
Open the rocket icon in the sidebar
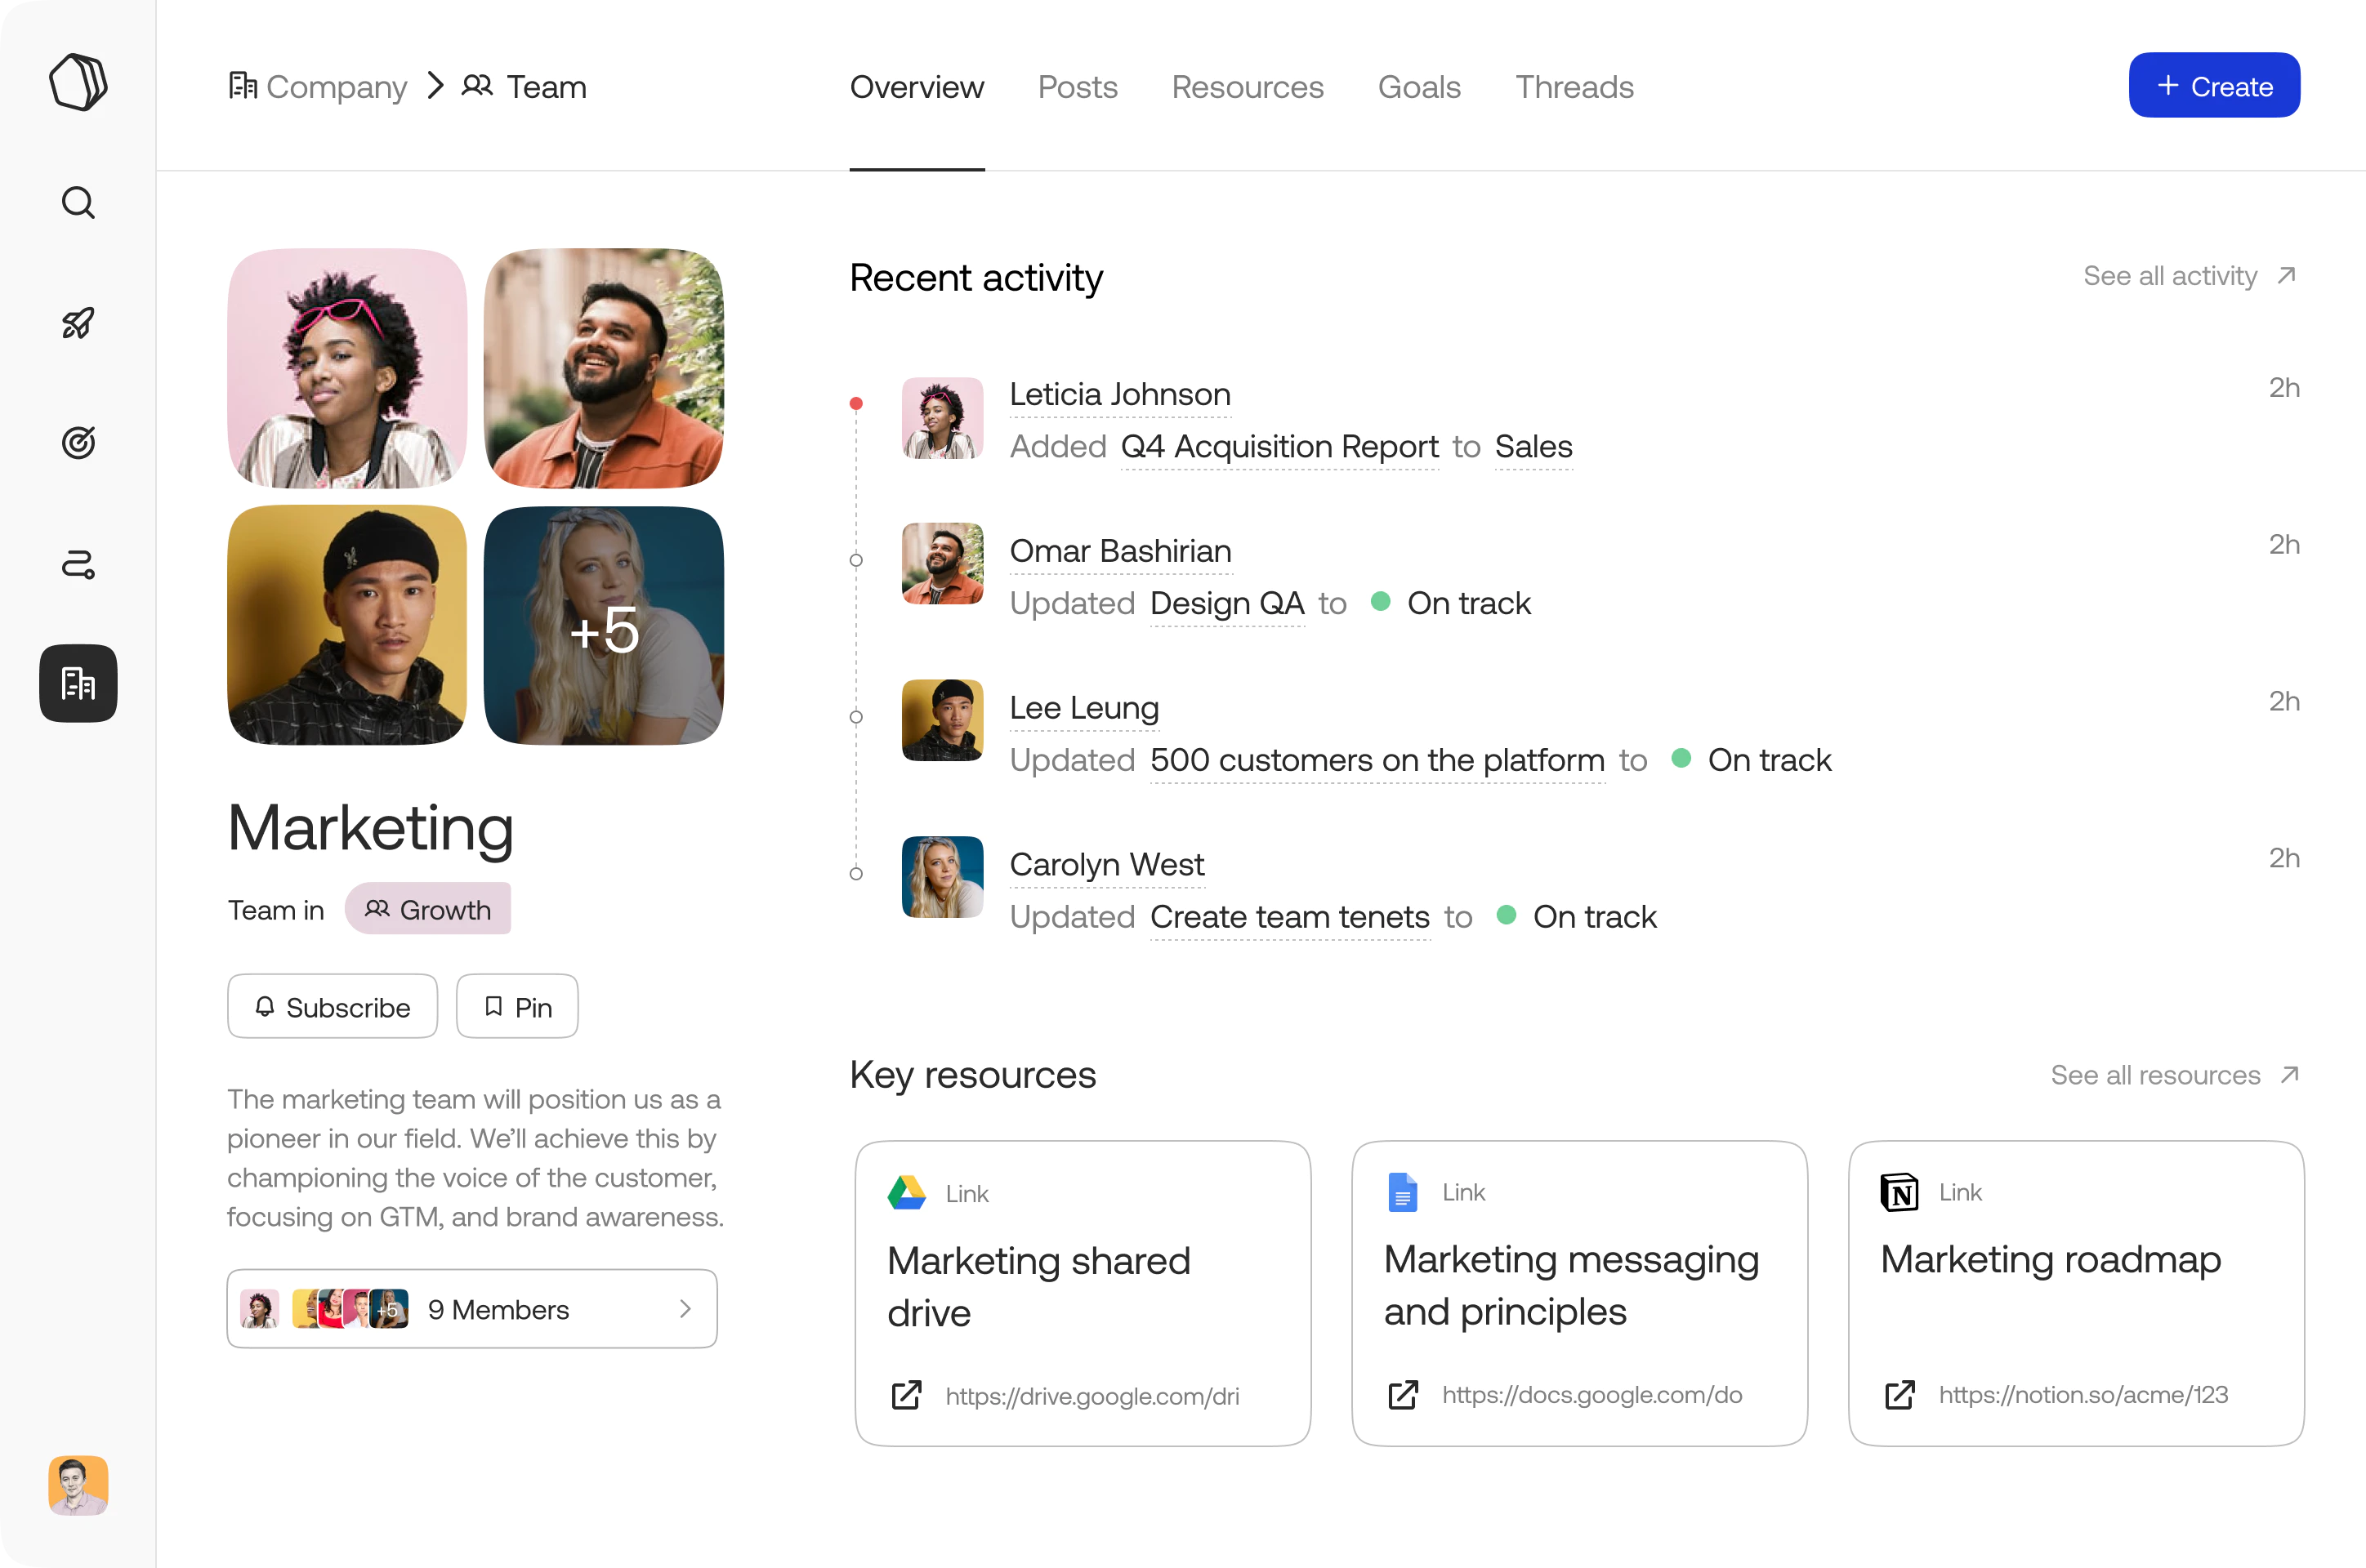(78, 323)
